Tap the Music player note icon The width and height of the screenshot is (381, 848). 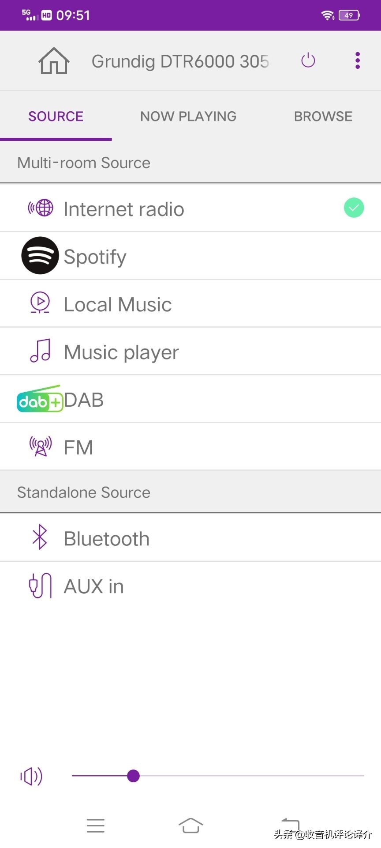click(40, 351)
